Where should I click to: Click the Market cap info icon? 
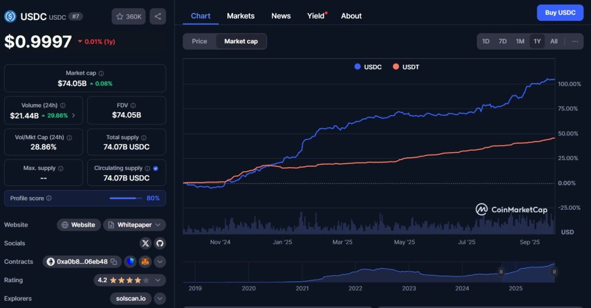click(102, 73)
